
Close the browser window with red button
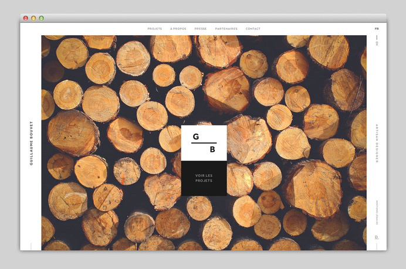[26, 18]
